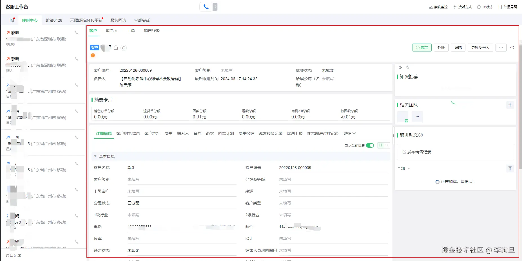Image resolution: width=522 pixels, height=261 pixels.
Task: Click the 编辑 edit button
Action: click(458, 48)
